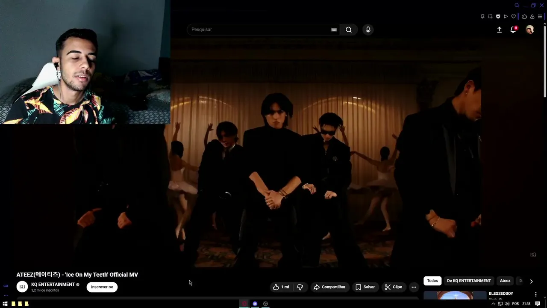Activate voice search microphone
Viewport: 547px width, 308px height.
click(368, 30)
